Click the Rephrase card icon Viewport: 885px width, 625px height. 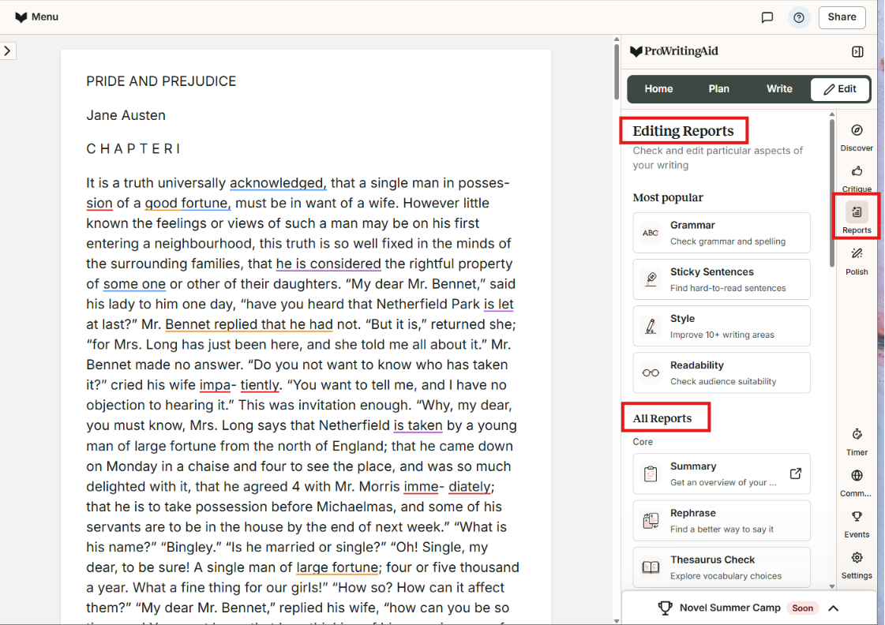pos(651,521)
